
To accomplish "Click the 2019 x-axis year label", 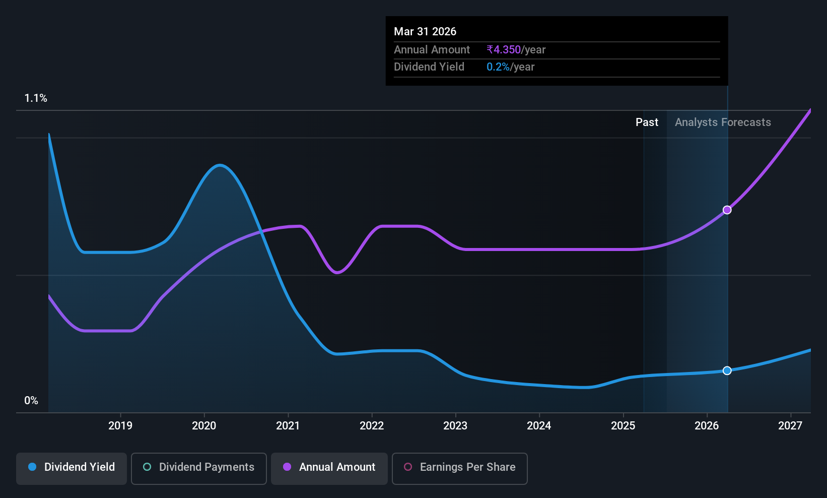I will click(x=120, y=426).
